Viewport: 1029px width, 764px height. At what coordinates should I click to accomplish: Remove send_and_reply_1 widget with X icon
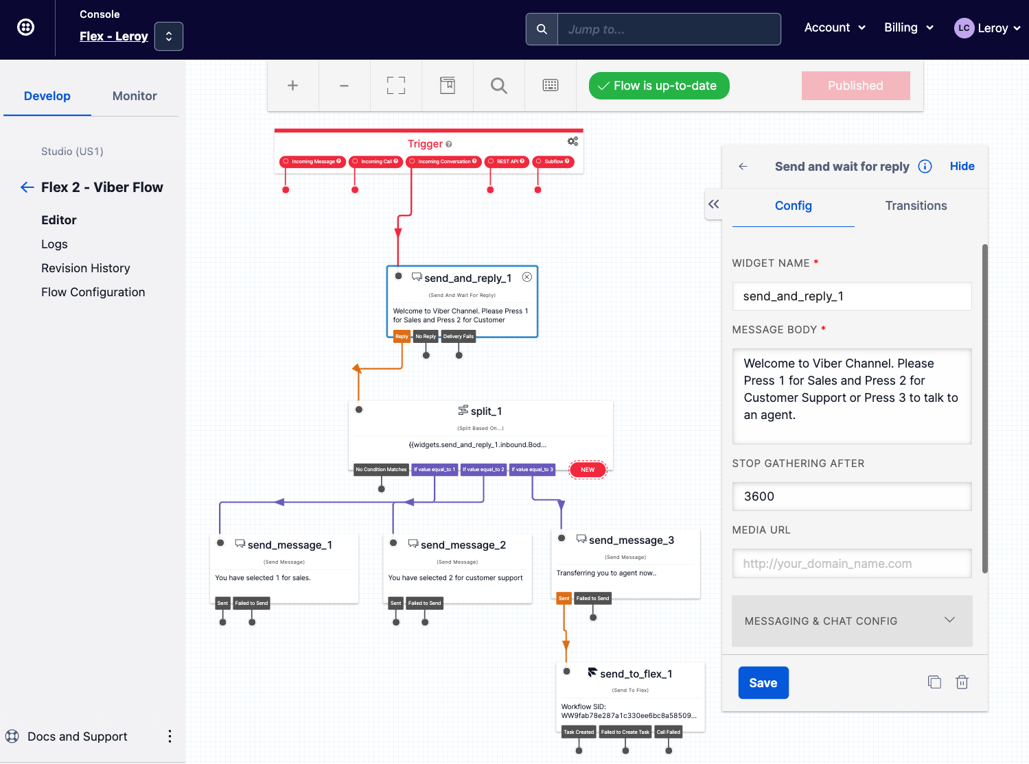(527, 277)
